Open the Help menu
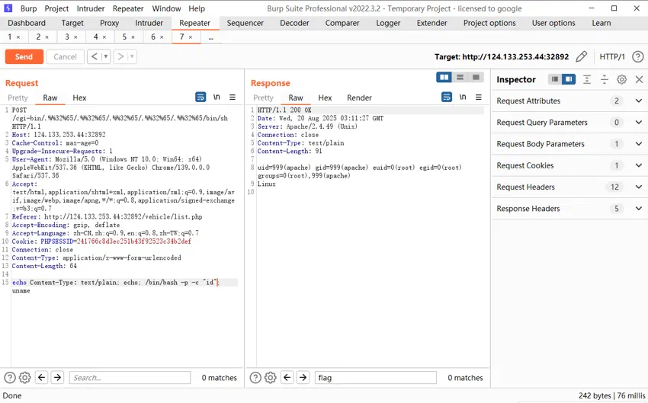The height and width of the screenshot is (403, 648). coord(197,8)
